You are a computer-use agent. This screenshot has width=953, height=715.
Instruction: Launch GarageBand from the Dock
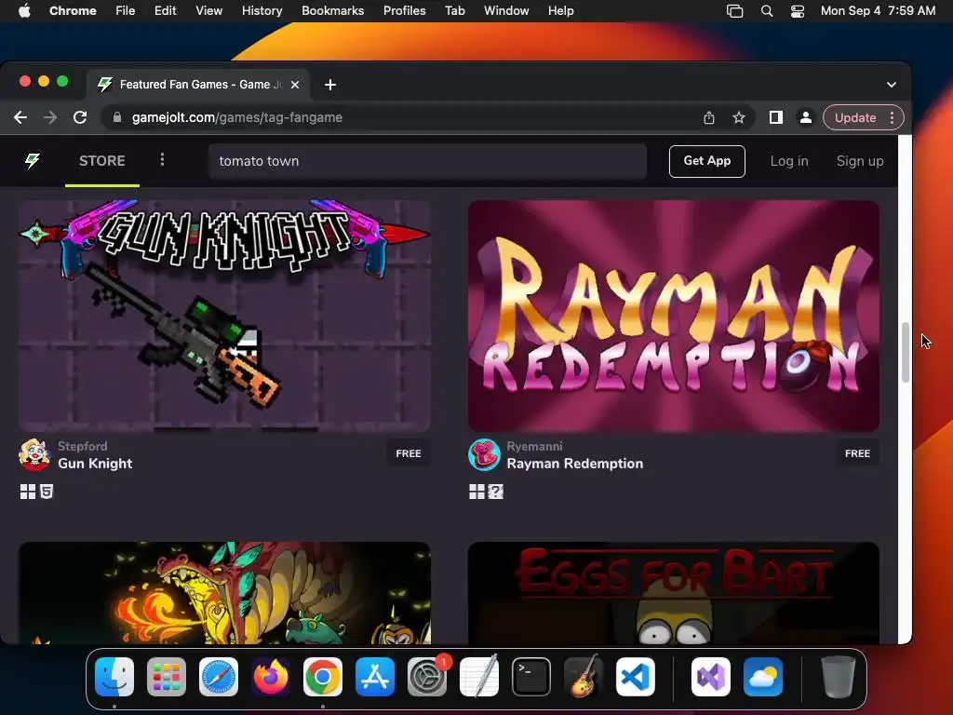584,677
